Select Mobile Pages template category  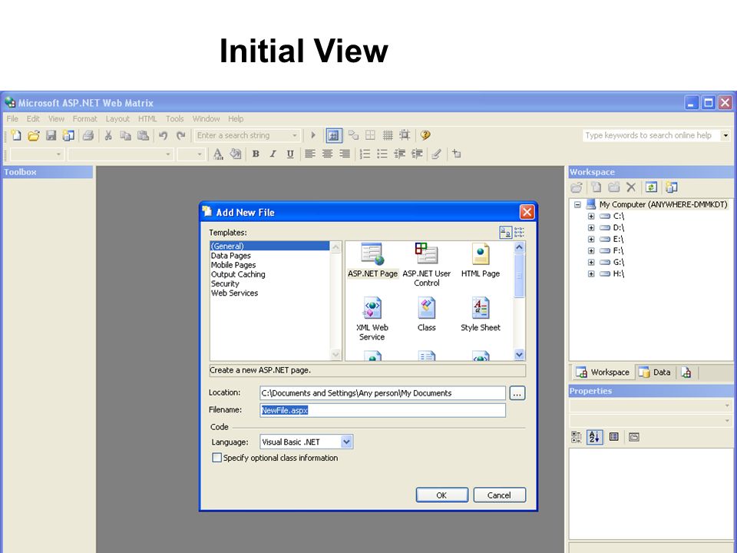pos(233,265)
